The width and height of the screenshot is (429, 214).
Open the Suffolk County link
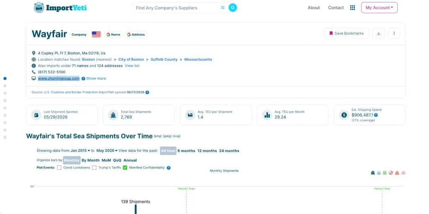point(164,59)
